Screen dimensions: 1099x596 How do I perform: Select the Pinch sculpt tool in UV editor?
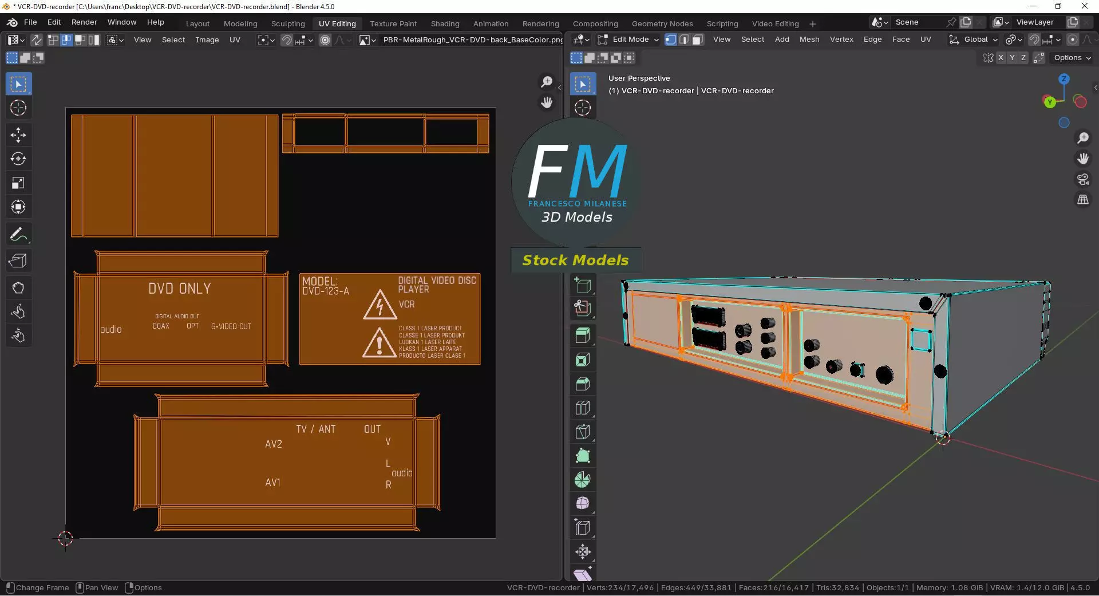18,336
